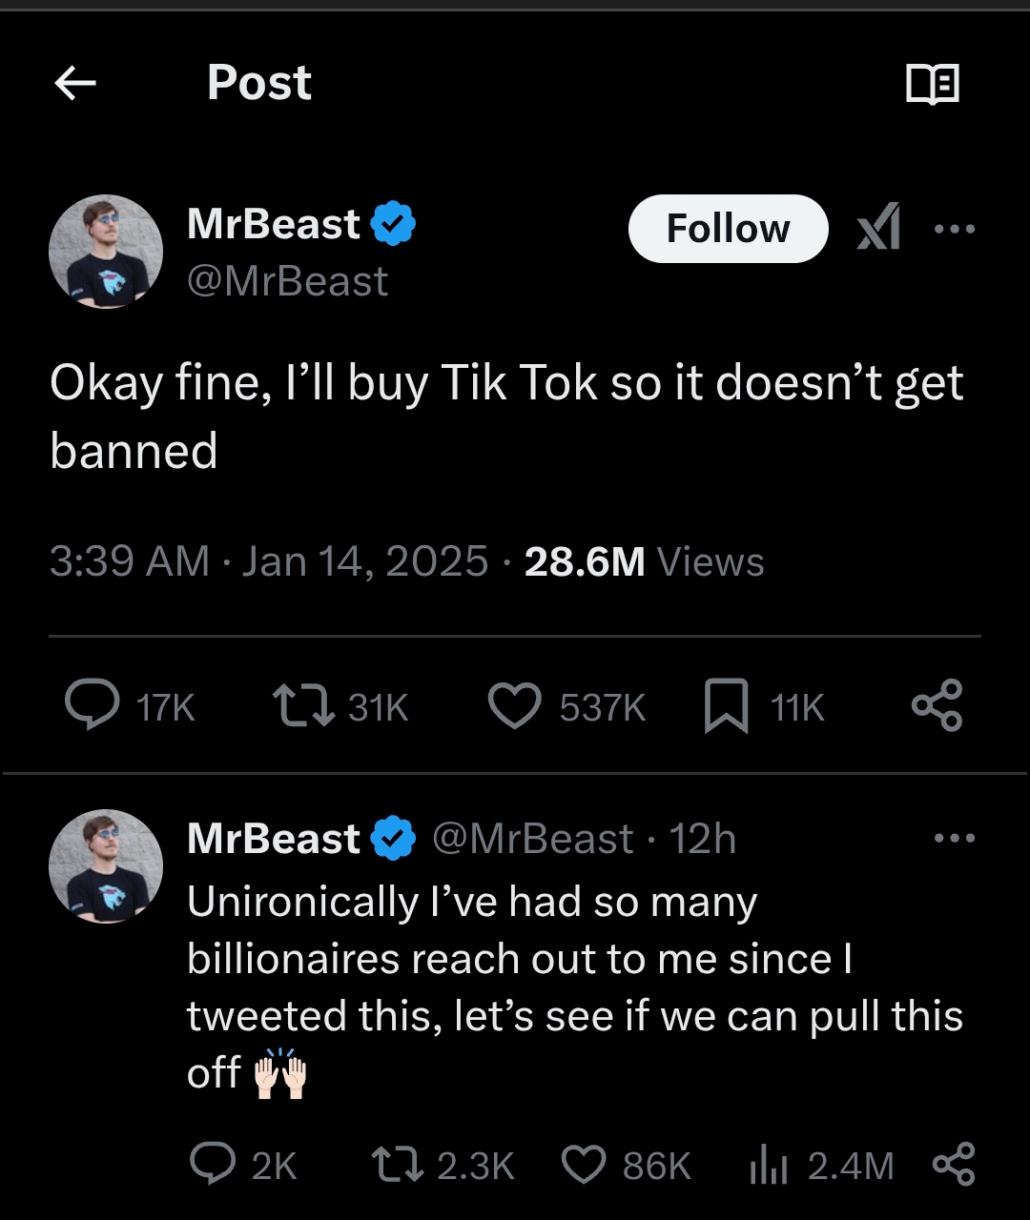Like the billionaires follow-up post
This screenshot has width=1030, height=1220.
583,1164
